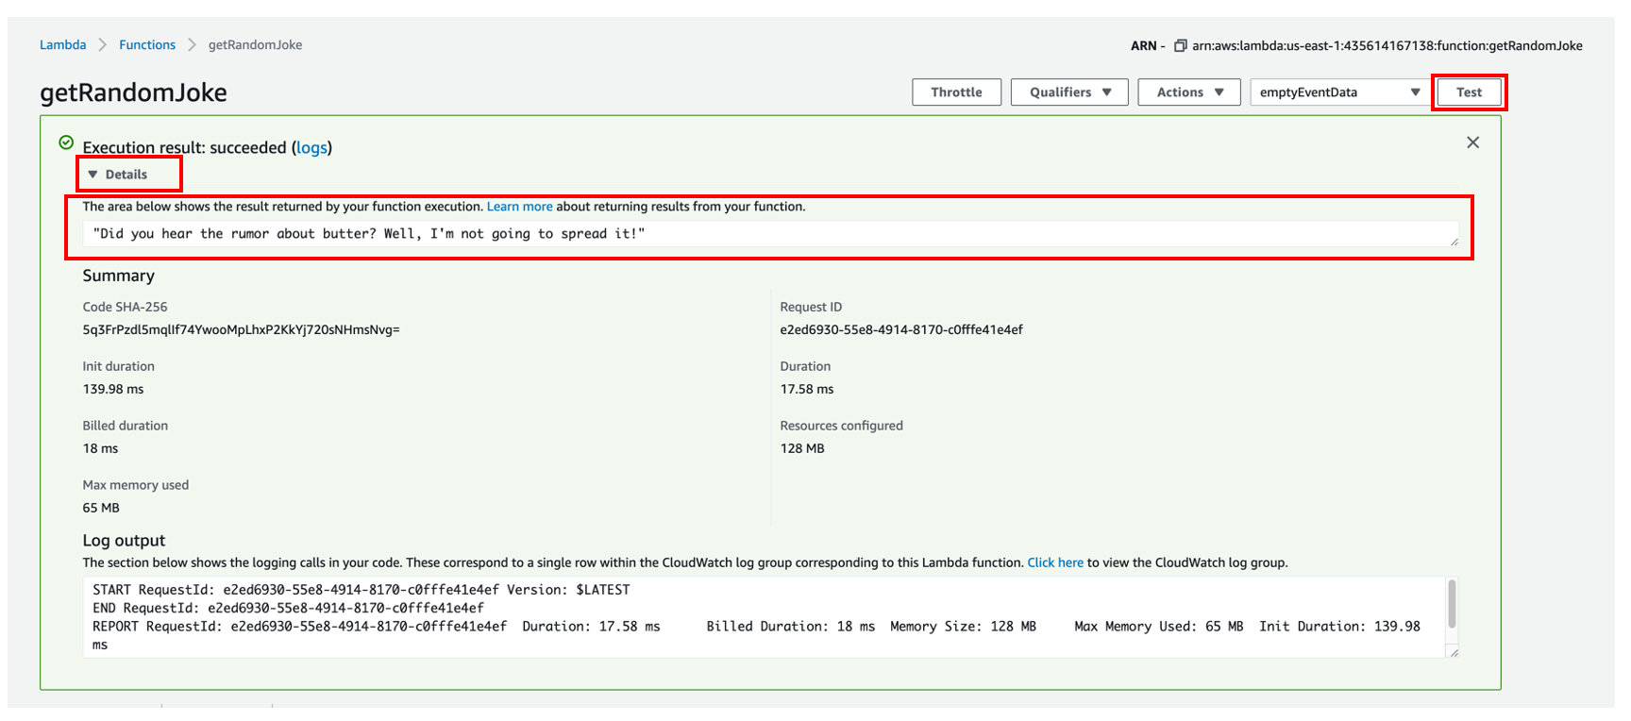The image size is (1631, 721).
Task: Go to Lambda in the breadcrumb
Action: (62, 45)
